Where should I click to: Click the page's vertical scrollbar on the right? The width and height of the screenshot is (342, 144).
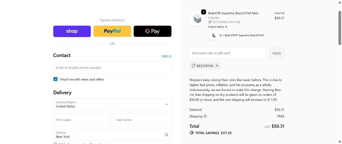point(339,29)
